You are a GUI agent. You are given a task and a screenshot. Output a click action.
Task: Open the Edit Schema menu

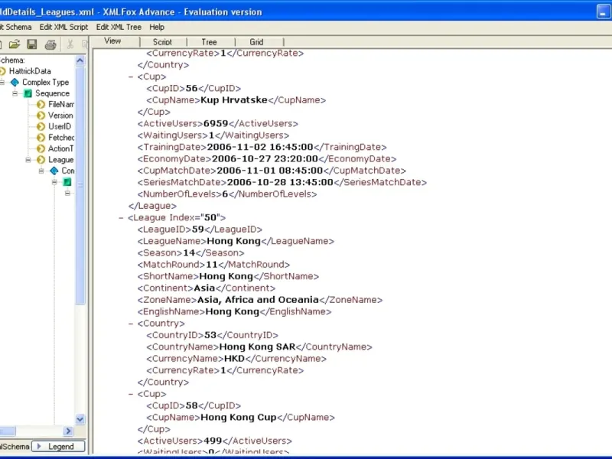click(15, 27)
